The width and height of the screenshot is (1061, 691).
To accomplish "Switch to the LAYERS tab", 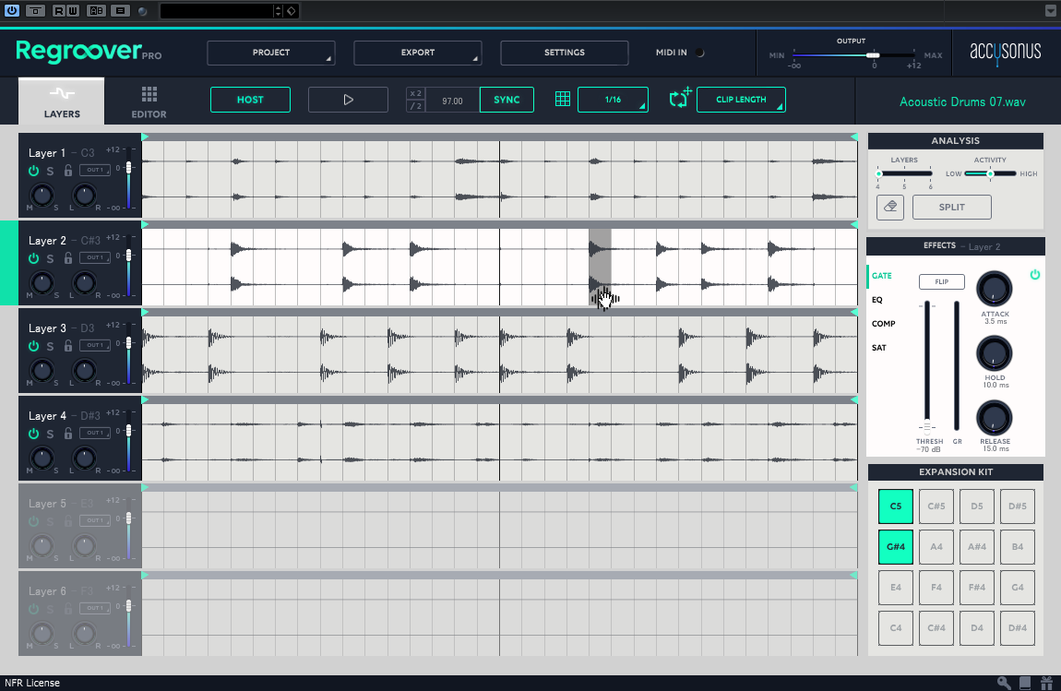I will [62, 101].
